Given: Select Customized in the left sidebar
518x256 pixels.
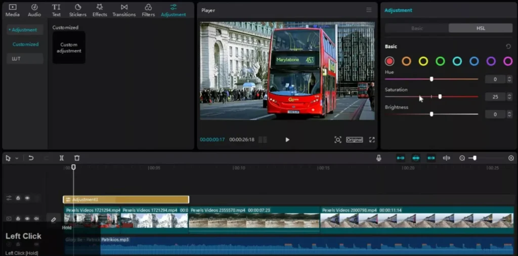Looking at the screenshot, I should 25,44.
